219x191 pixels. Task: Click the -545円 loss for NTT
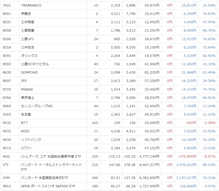click(x=191, y=123)
